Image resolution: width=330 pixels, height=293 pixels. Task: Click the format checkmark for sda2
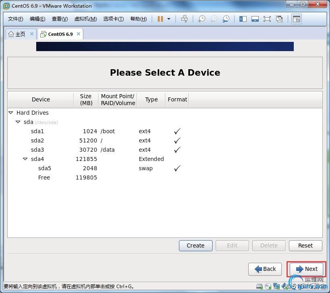coord(177,140)
